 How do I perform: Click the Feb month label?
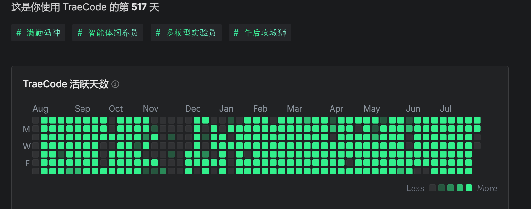260,109
